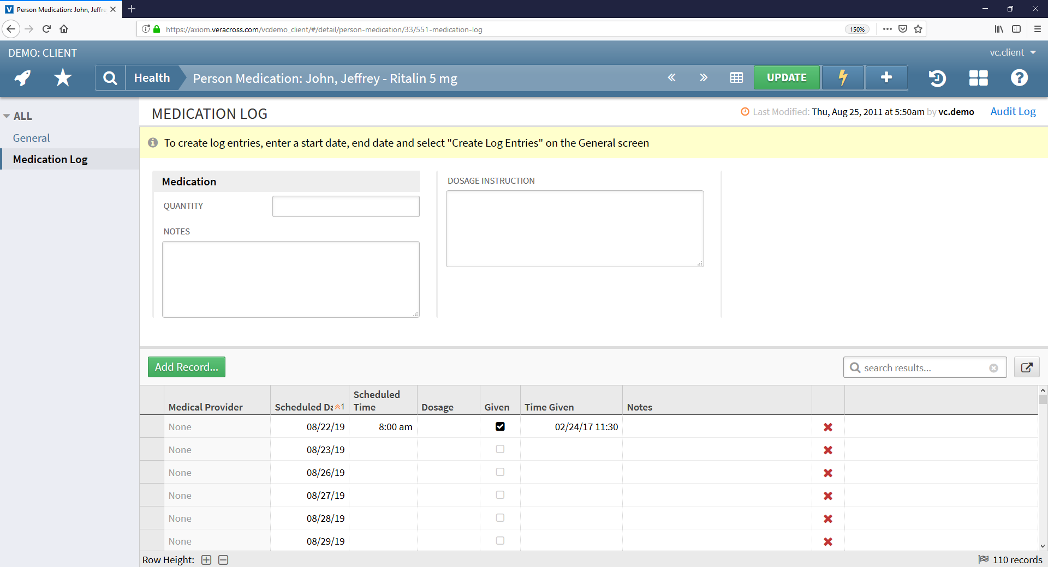Click the vc.demo modifier name
The image size is (1048, 567).
(x=956, y=112)
